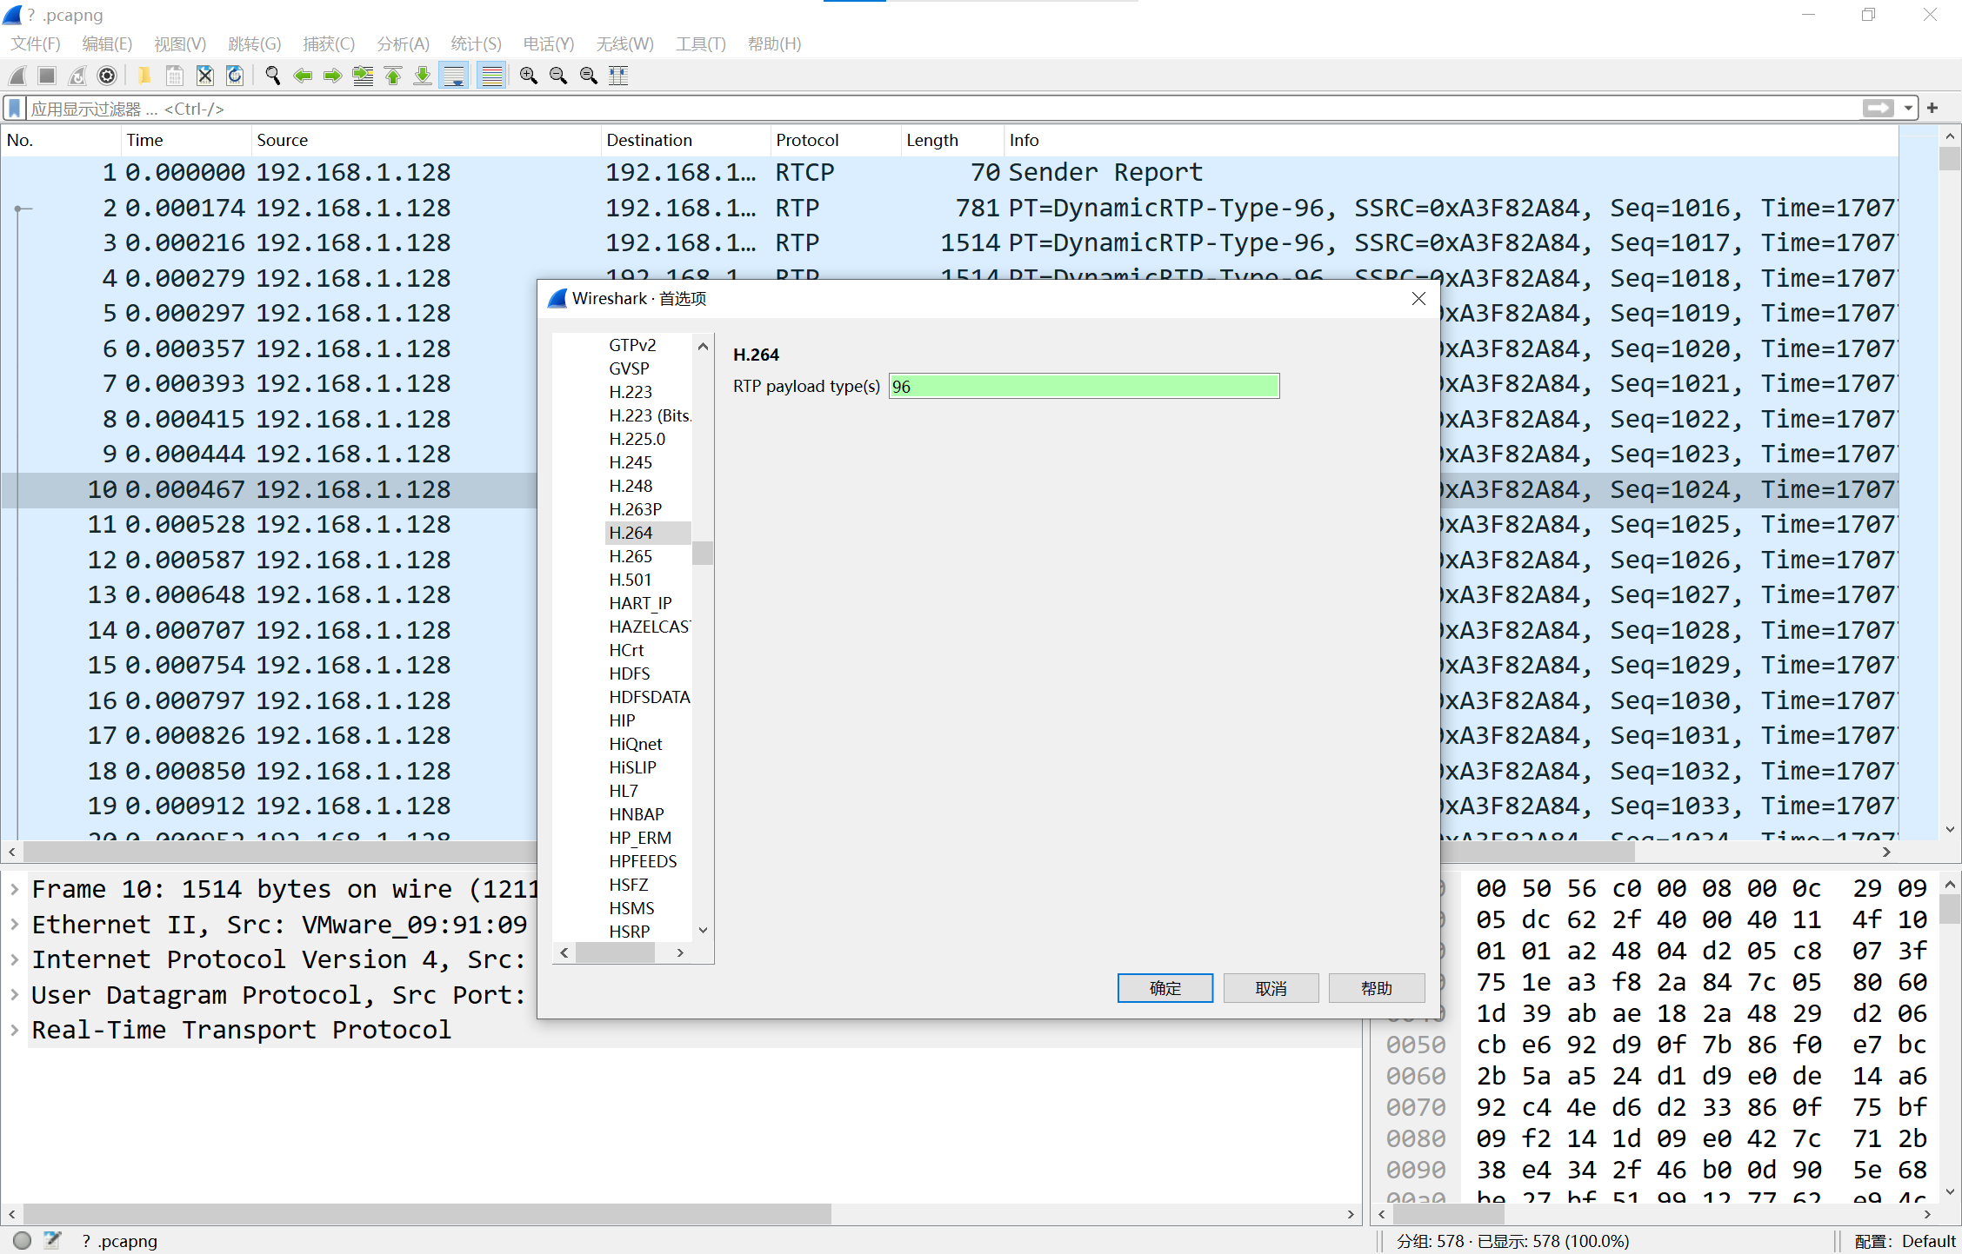
Task: Sort packets by the Time column
Action: [x=185, y=140]
